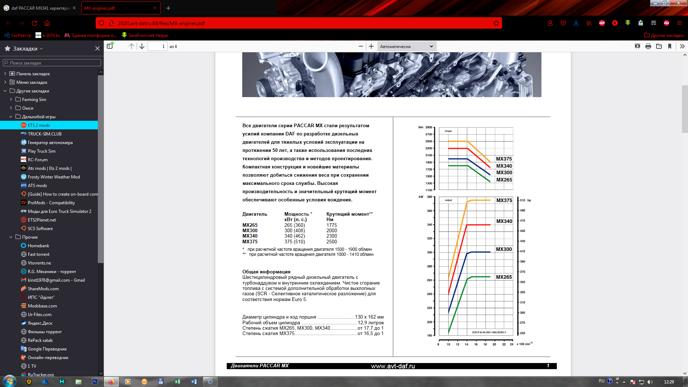688x387 pixels.
Task: Open the e-GOV.kz bookmark
Action: click(48, 35)
